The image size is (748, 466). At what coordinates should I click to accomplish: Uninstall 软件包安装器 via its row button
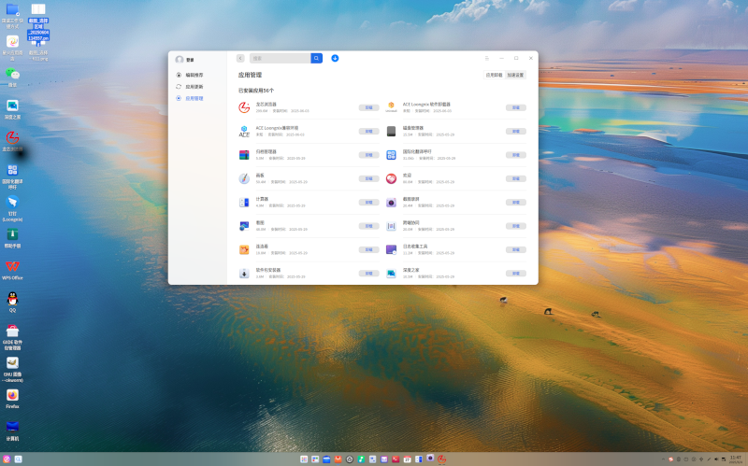click(368, 274)
